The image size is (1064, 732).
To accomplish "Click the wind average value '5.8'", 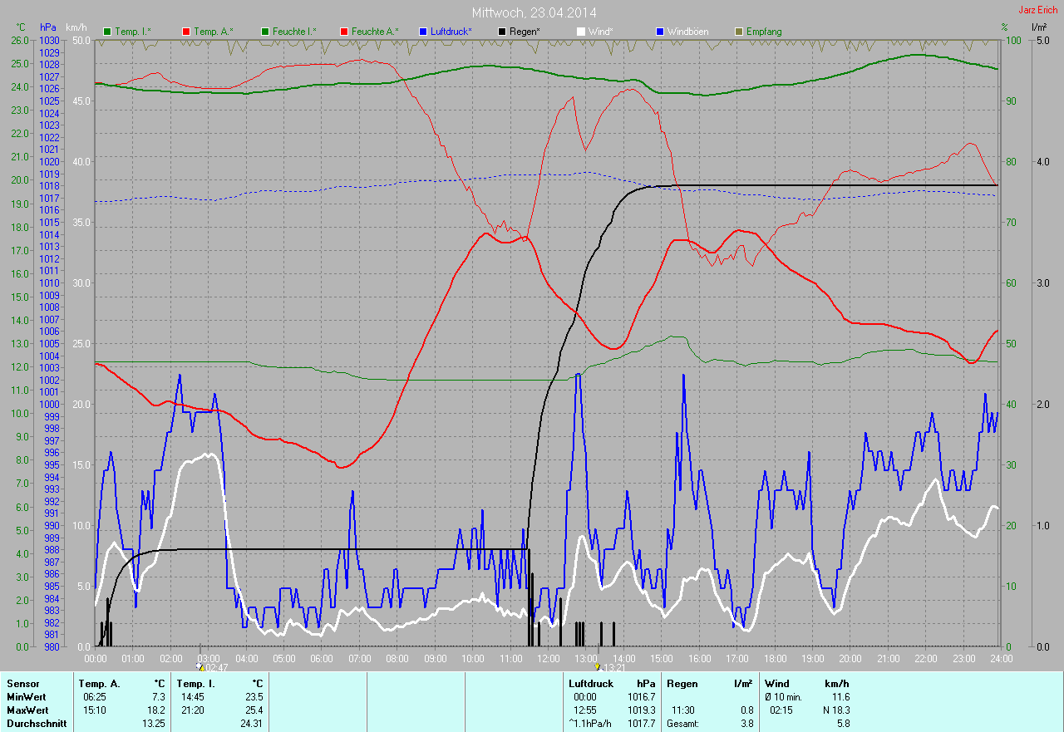I will pos(843,724).
